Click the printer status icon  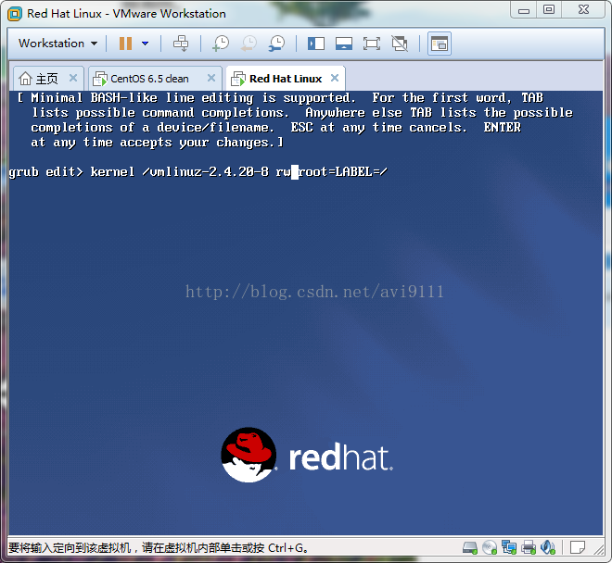529,548
